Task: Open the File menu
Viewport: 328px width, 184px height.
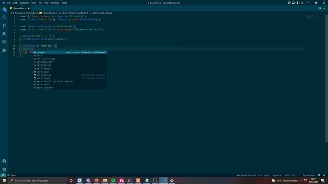Action: (9, 3)
